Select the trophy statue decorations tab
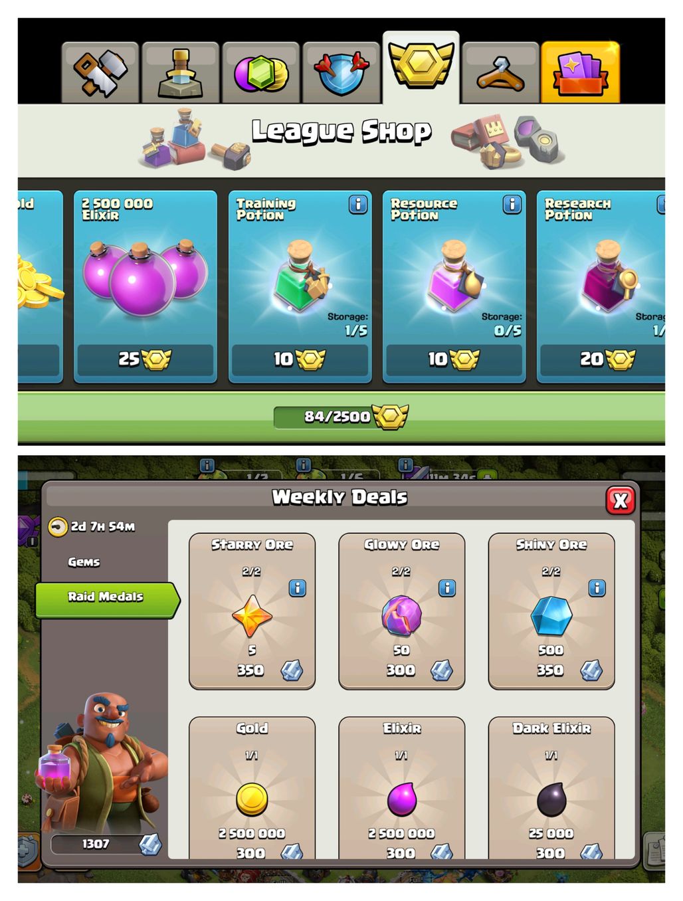The width and height of the screenshot is (683, 901). (x=180, y=72)
